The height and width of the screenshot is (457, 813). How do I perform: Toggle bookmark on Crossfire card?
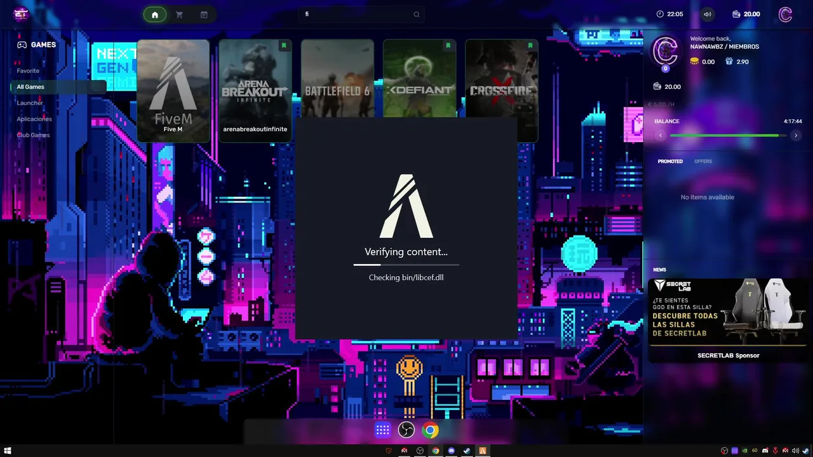530,46
